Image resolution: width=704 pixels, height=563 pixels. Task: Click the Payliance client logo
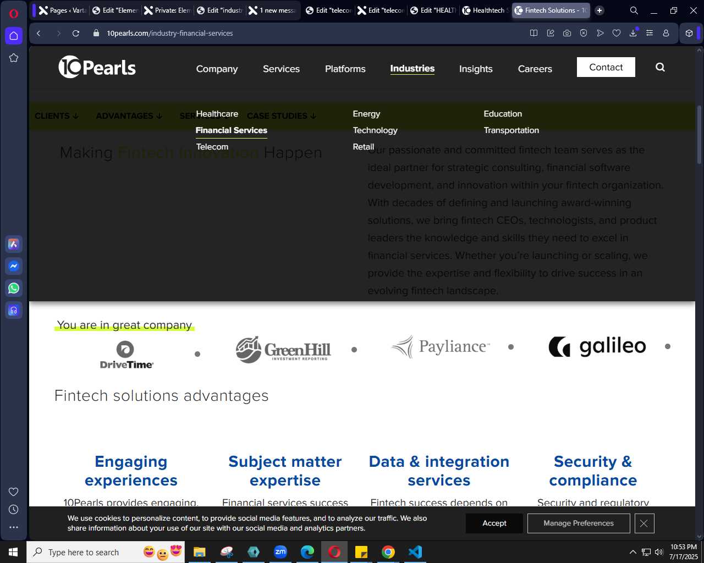coord(441,347)
